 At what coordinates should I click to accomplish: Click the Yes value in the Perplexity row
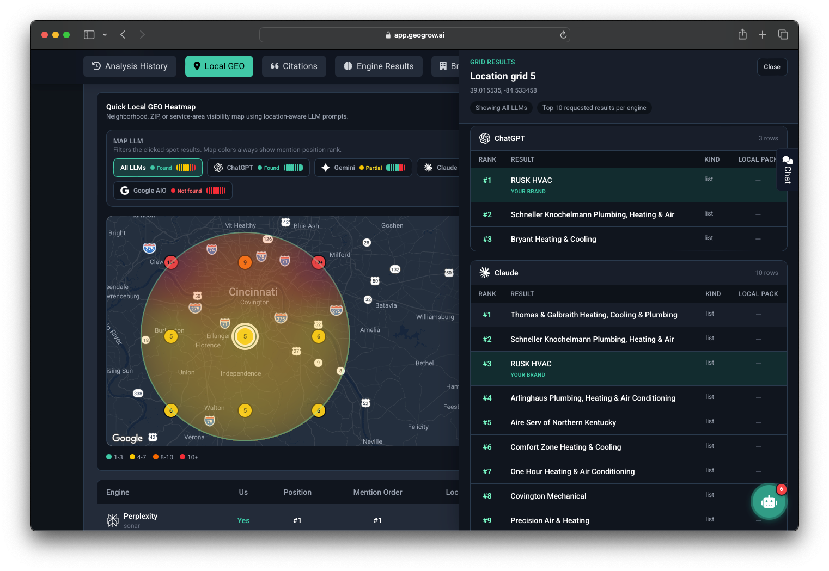point(243,520)
